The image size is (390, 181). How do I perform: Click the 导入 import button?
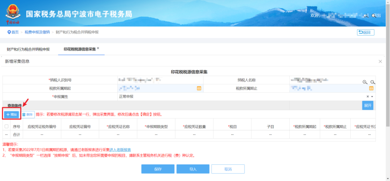coord(193,169)
